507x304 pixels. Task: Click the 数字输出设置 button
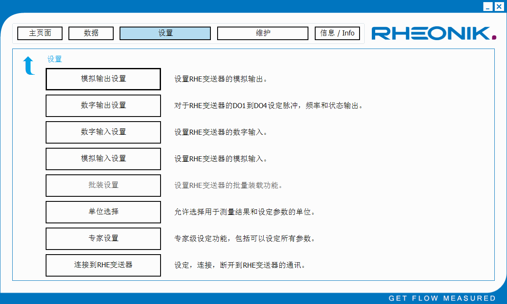(103, 106)
